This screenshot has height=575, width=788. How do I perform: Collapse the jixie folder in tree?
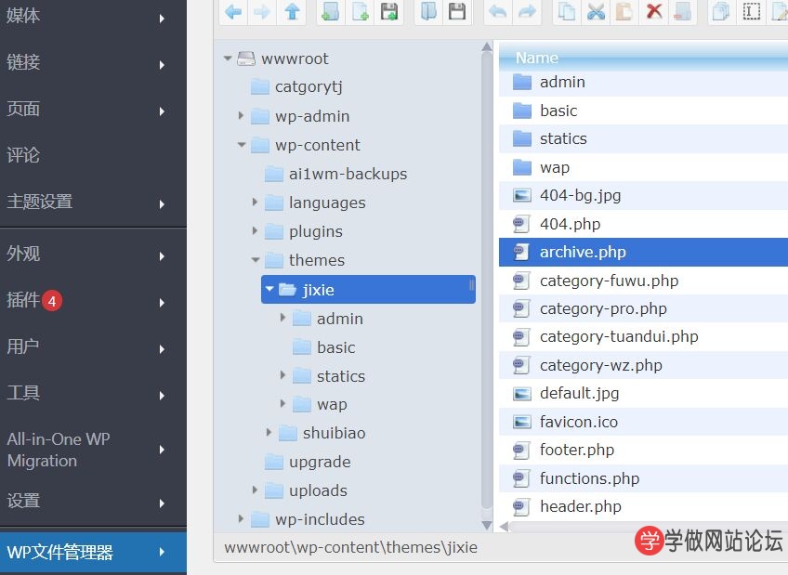coord(269,290)
